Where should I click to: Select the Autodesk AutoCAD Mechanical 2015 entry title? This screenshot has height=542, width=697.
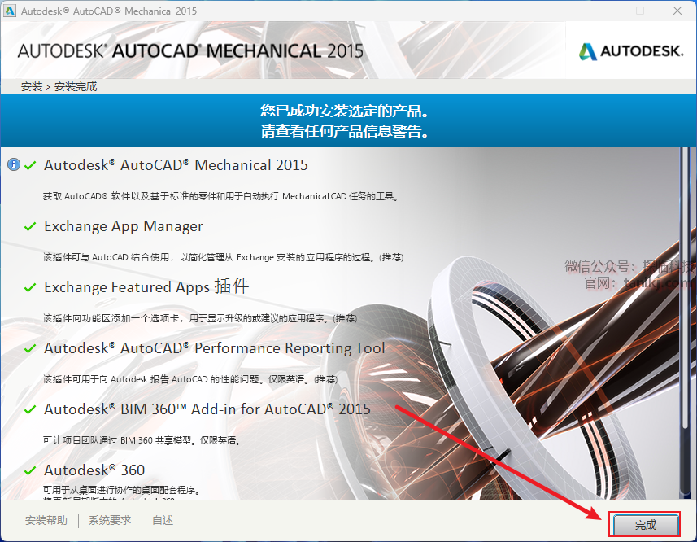tap(176, 165)
